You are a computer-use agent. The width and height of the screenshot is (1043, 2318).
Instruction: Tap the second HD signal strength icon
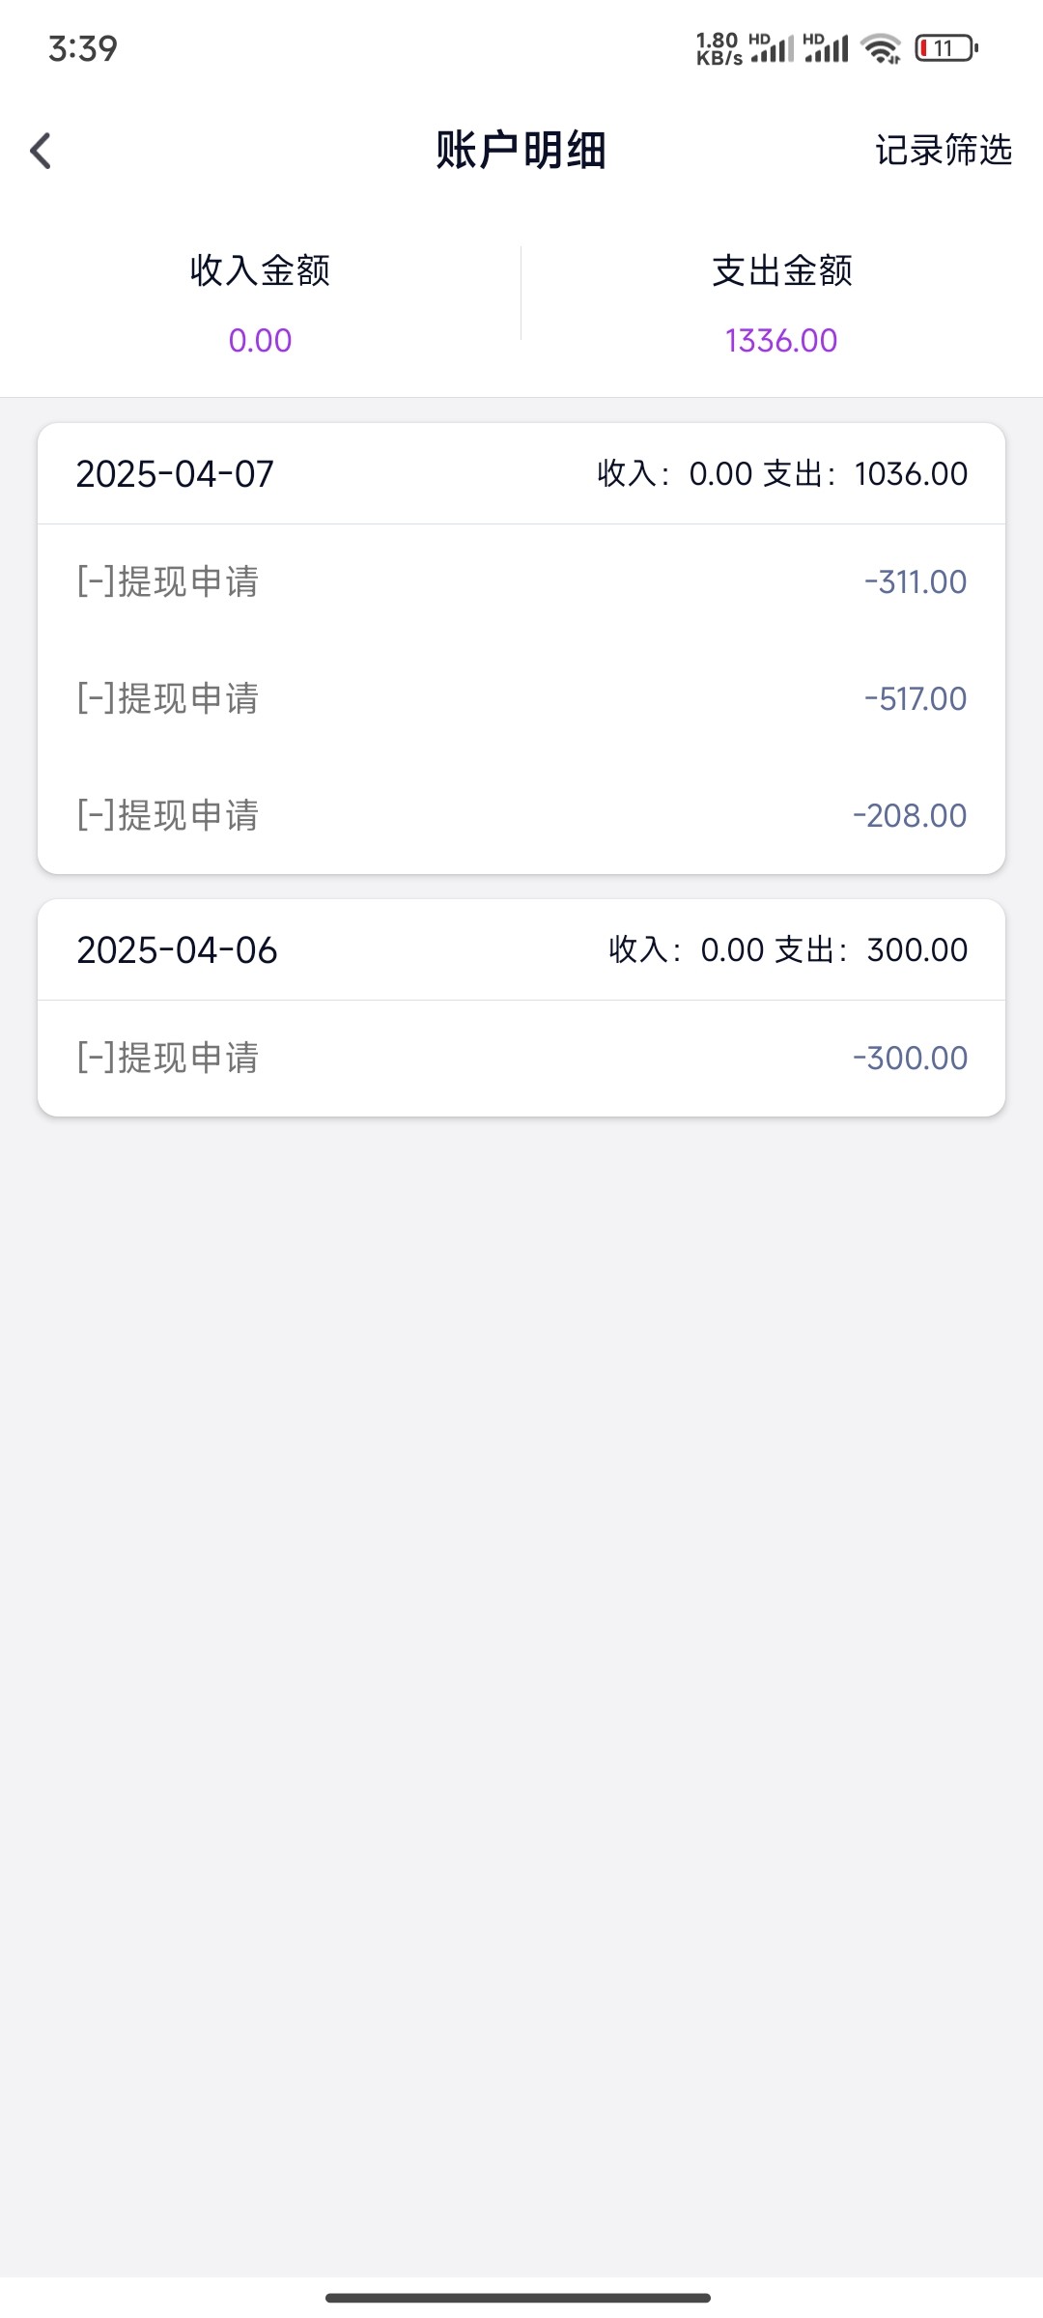tap(826, 48)
